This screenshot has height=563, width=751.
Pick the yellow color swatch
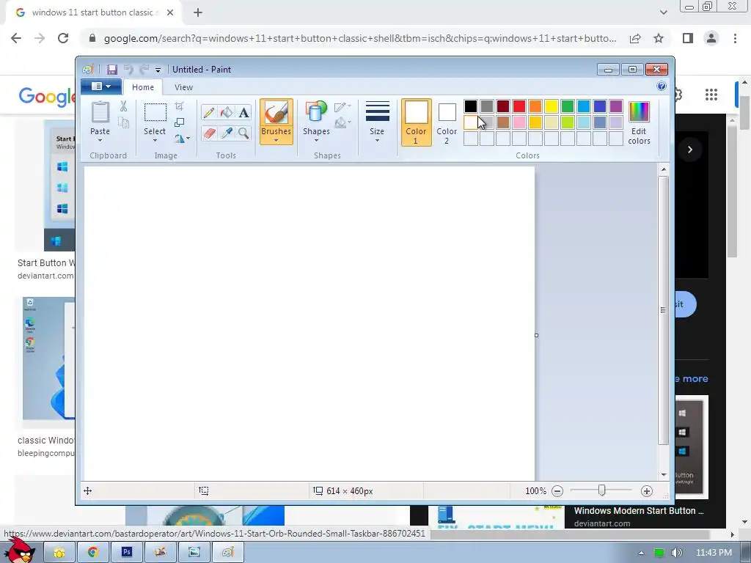coord(552,106)
